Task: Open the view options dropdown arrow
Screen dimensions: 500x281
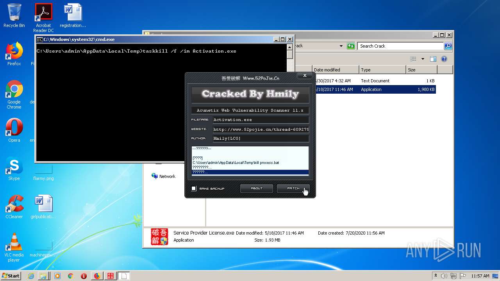Action: point(423,59)
